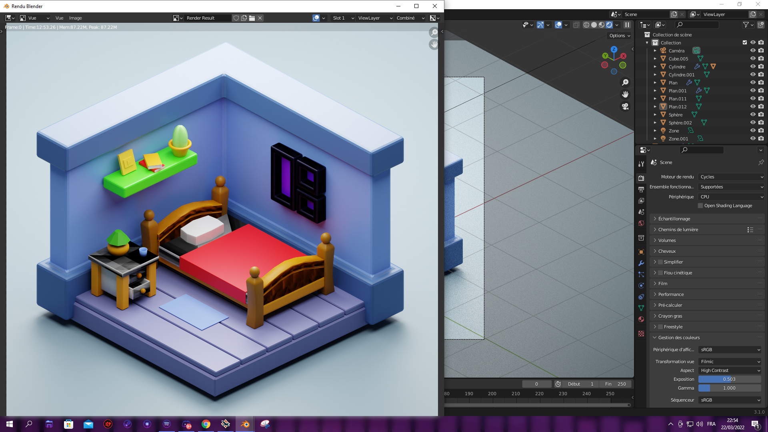Screen dimensions: 768x432
Task: Open the Vue menu in the render window
Action: 59,18
